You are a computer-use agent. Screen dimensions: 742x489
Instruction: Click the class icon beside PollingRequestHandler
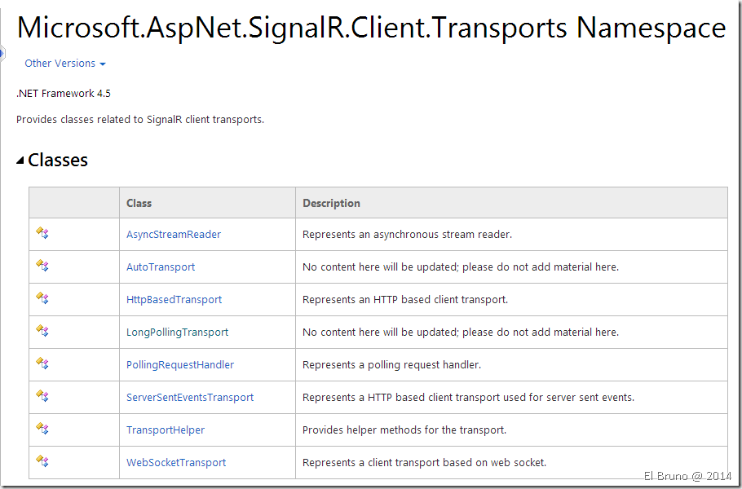click(x=42, y=363)
